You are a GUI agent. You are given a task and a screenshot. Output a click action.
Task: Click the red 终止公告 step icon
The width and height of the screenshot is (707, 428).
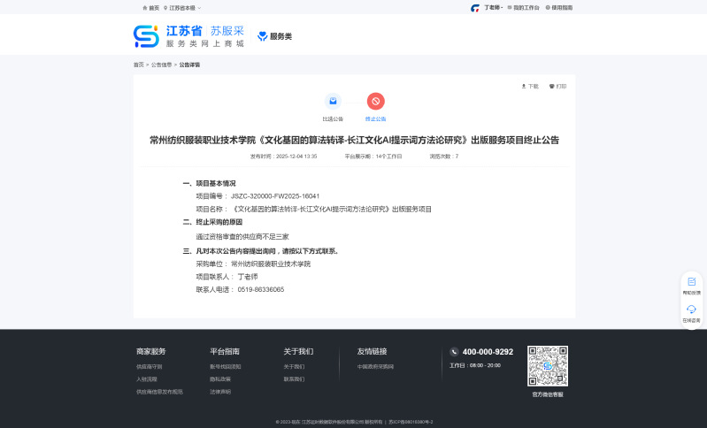(x=376, y=102)
